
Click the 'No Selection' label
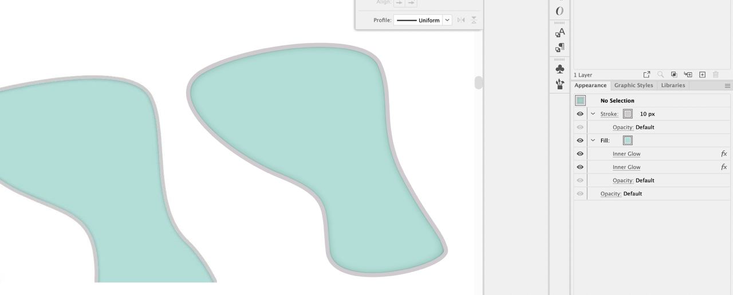tap(617, 101)
